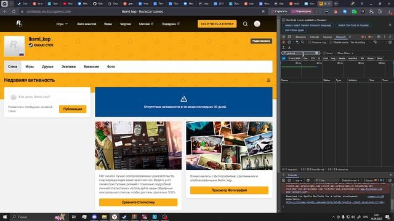Viewport: 394px width, 221px height.
Task: Dismiss the DevTools language notification
Action: pyautogui.click(x=390, y=25)
